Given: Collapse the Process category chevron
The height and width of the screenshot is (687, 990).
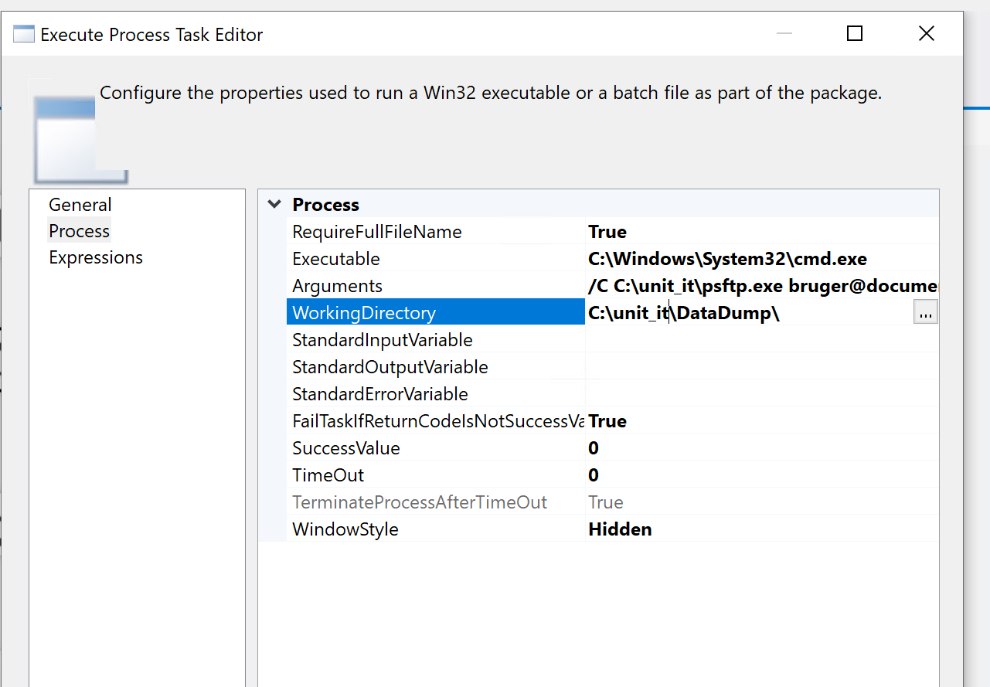Looking at the screenshot, I should pyautogui.click(x=274, y=205).
